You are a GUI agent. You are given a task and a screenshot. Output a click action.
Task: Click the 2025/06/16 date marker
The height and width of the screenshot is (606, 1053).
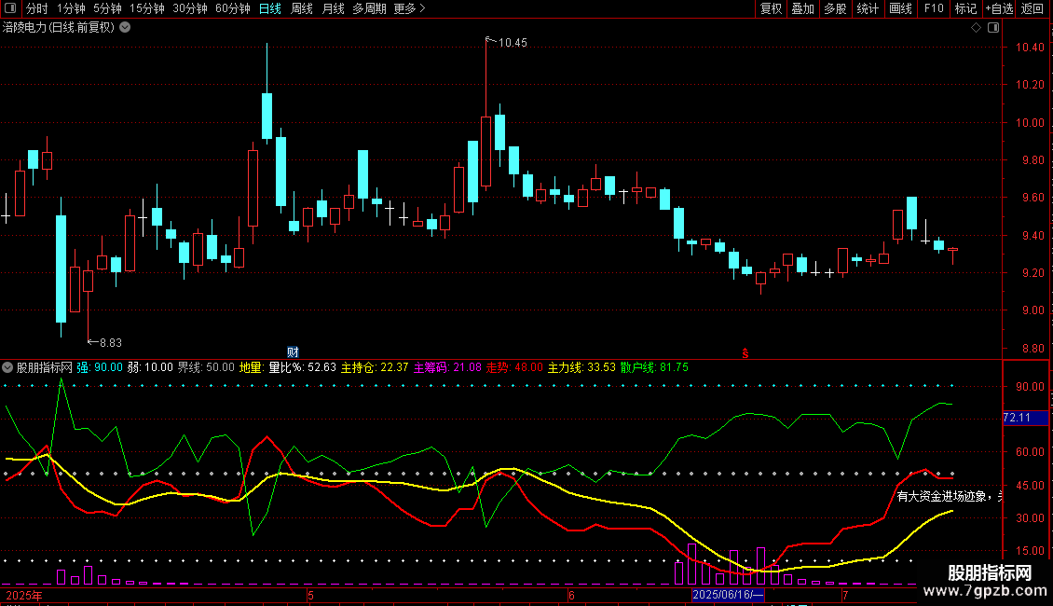728,595
